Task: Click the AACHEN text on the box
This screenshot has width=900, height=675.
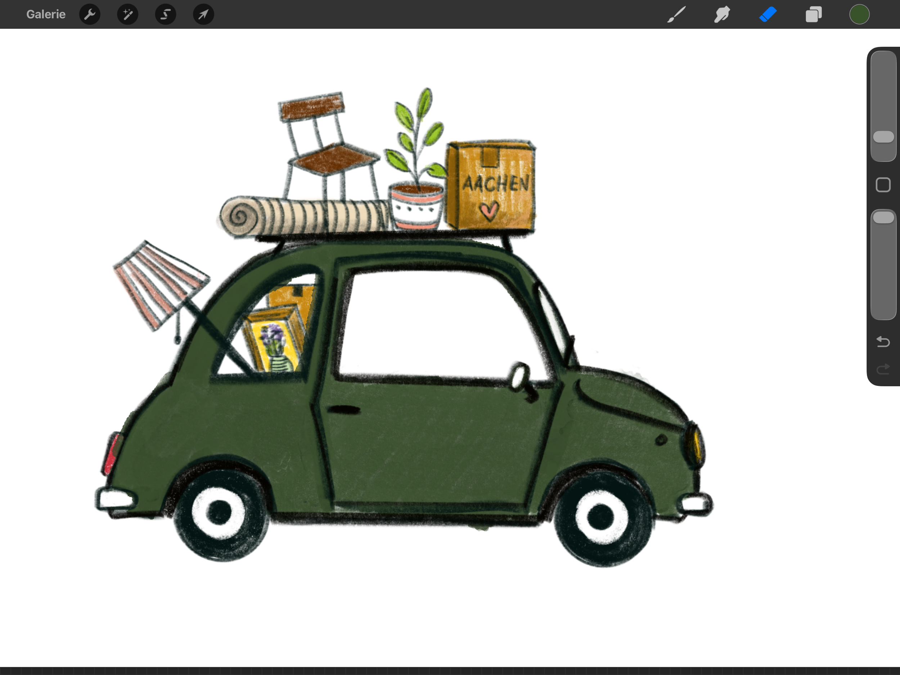Action: coord(496,184)
